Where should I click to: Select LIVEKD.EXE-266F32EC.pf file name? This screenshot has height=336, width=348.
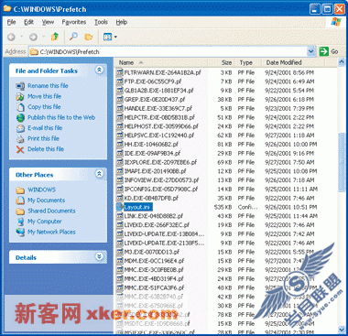[157, 225]
